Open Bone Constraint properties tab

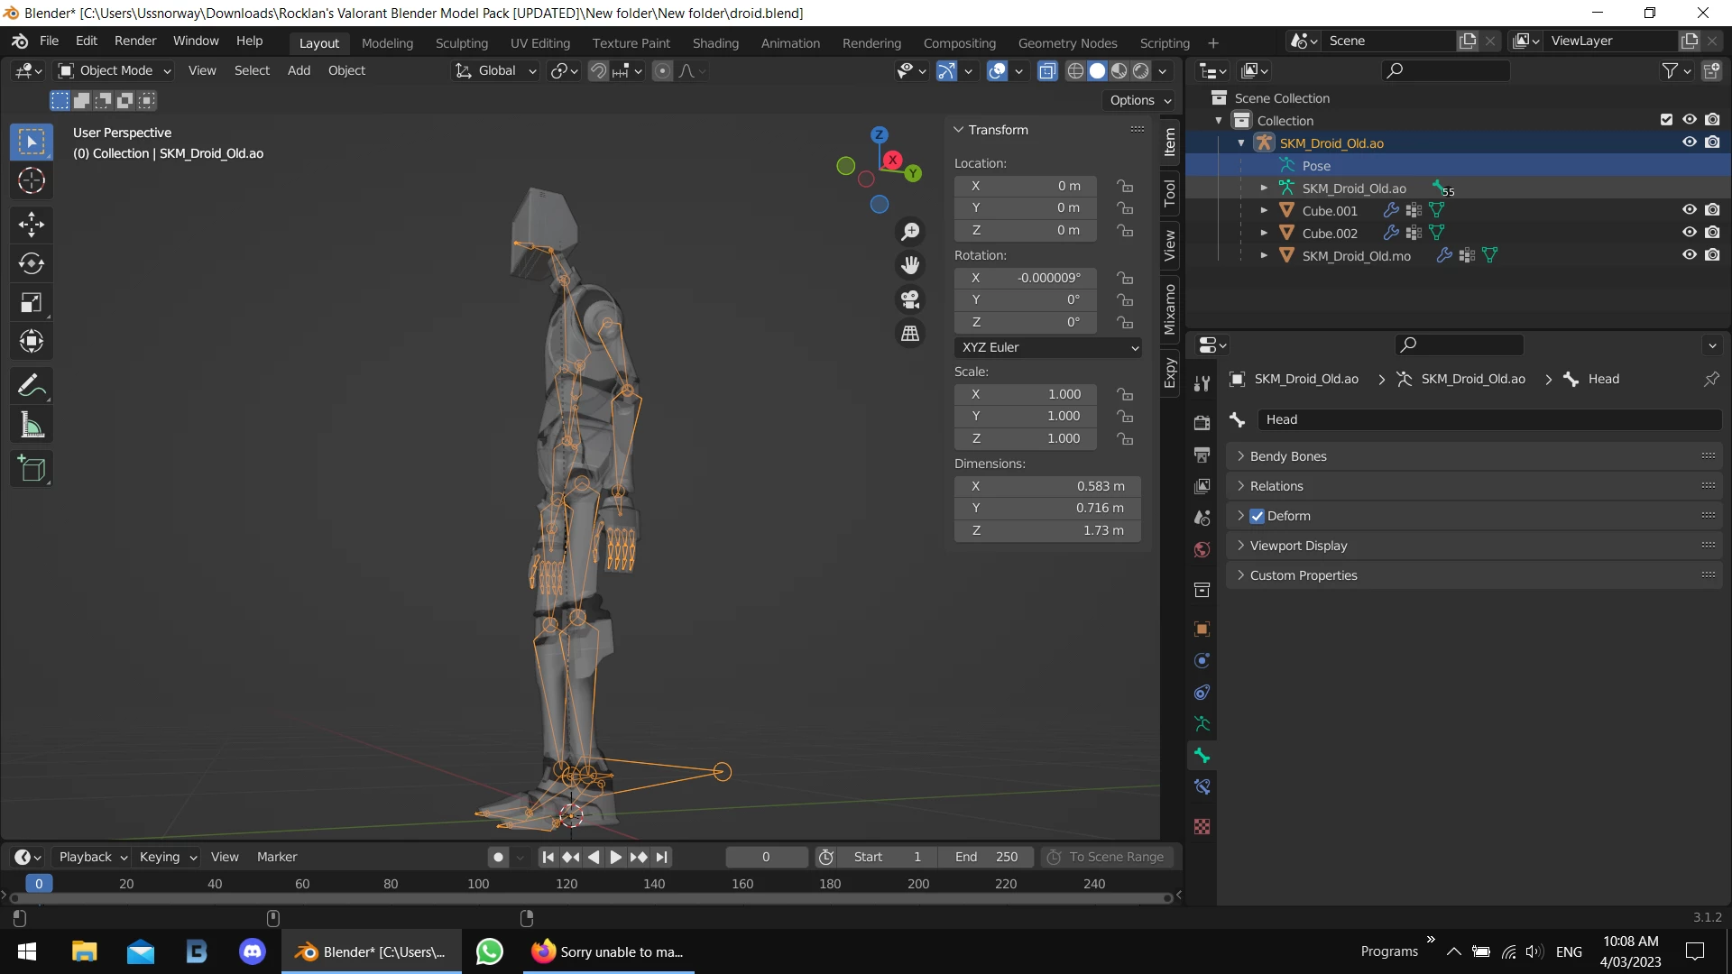click(1202, 787)
